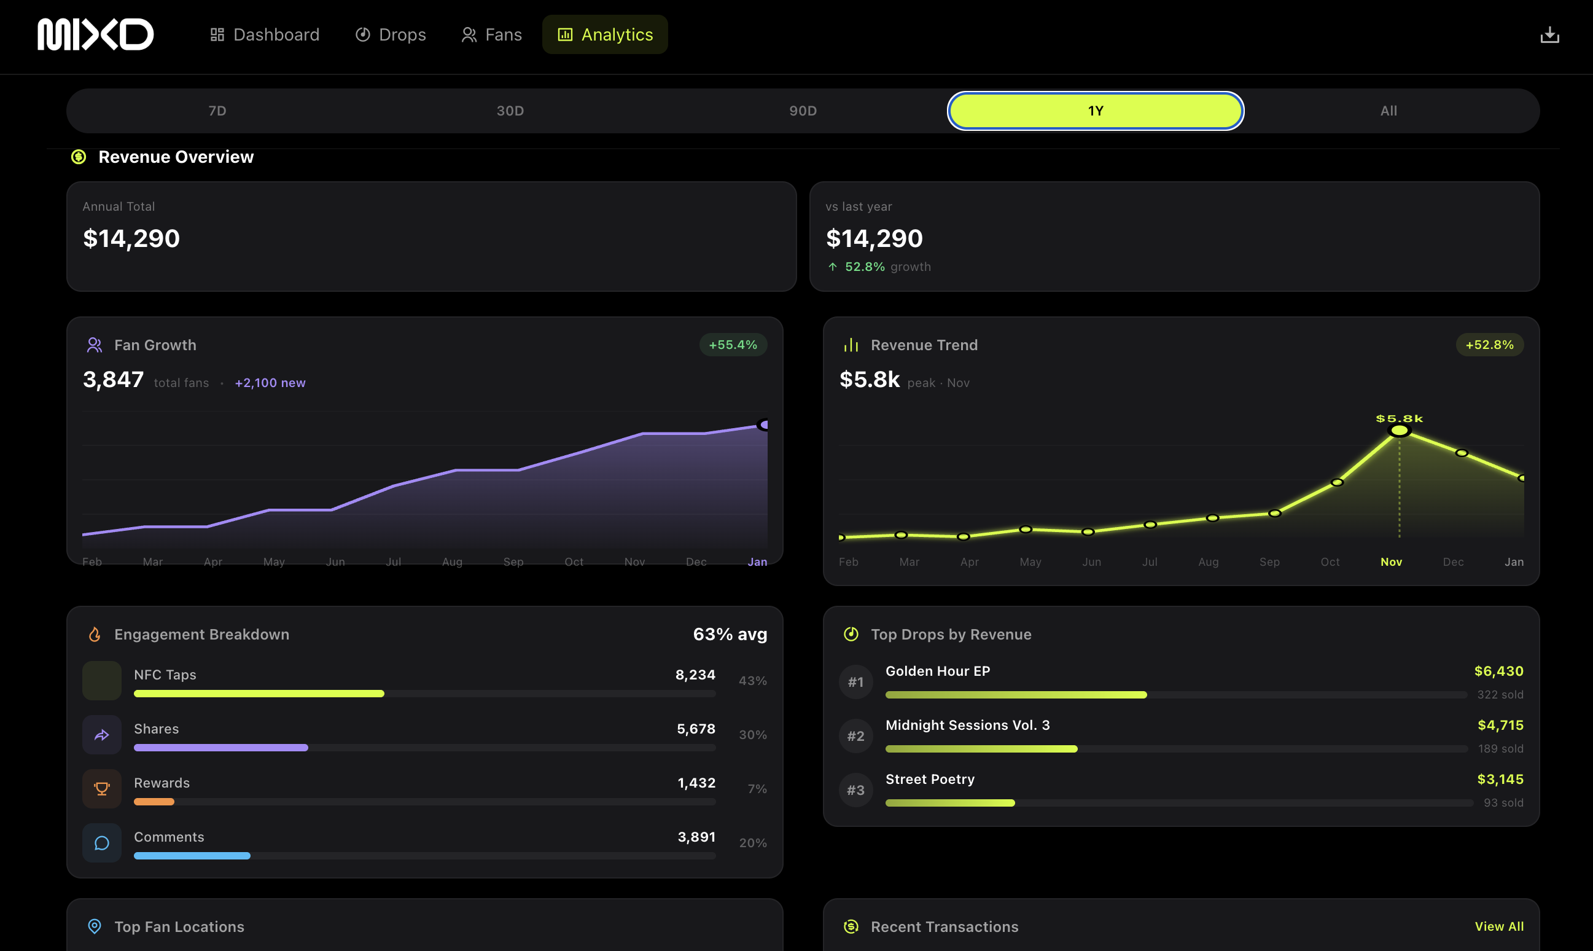Click the $6,430 revenue amount

(1499, 671)
